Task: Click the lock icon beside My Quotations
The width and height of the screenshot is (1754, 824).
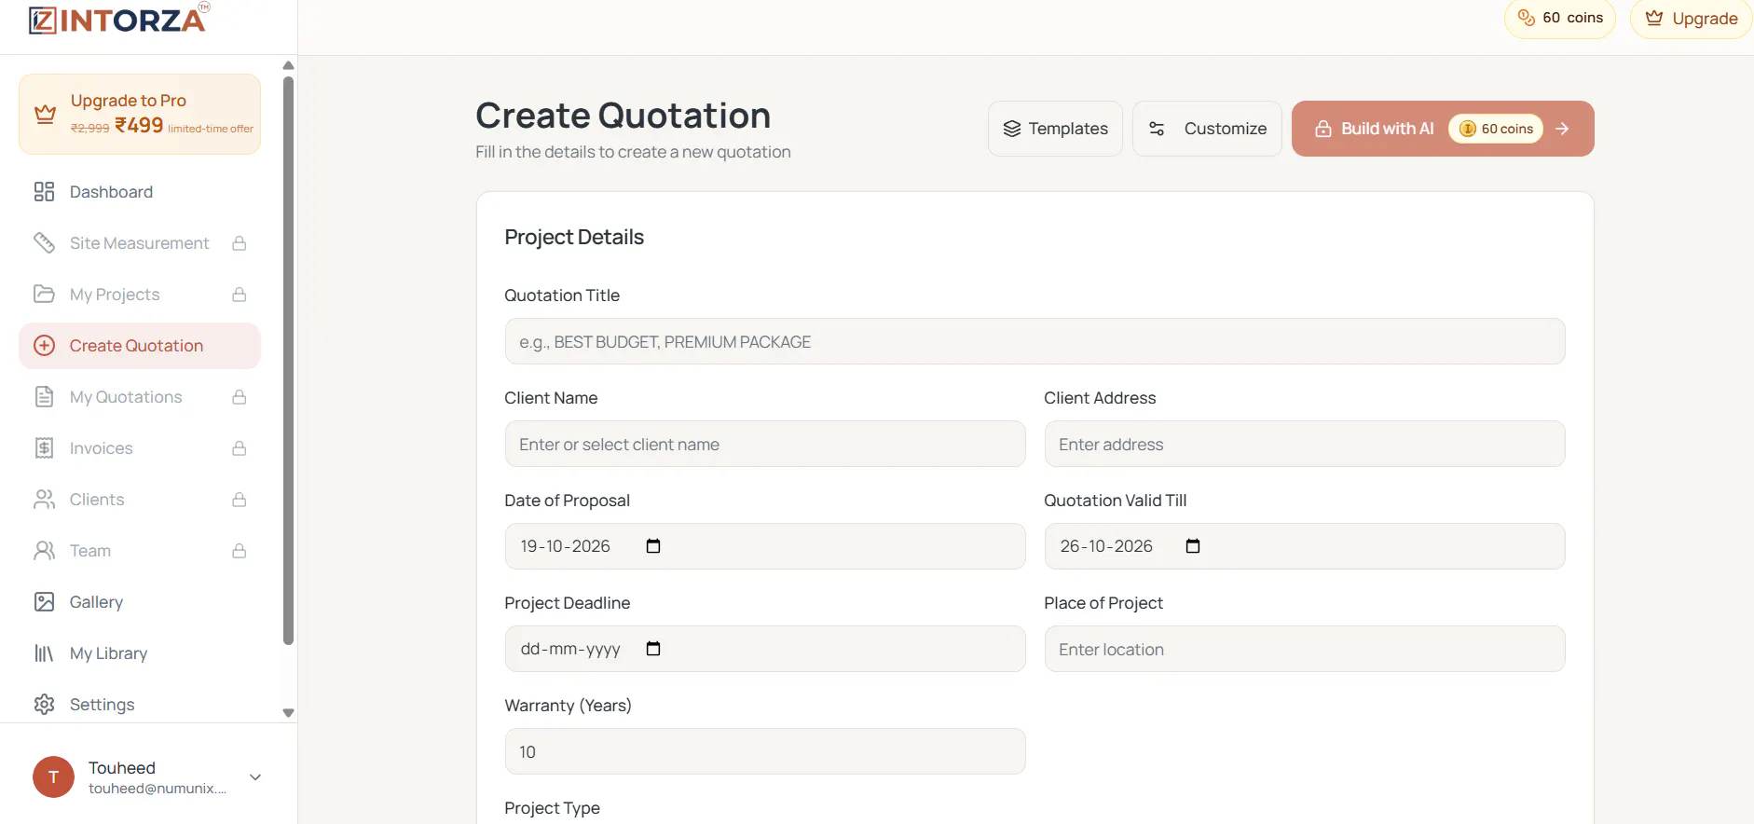Action: 240,397
